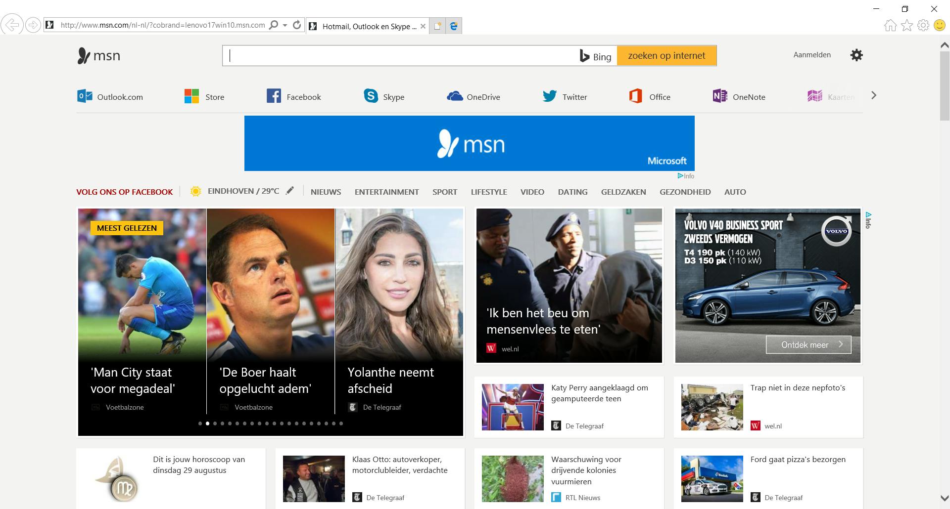Open the Kaarten maps shortcut icon
Image resolution: width=950 pixels, height=509 pixels.
[815, 96]
